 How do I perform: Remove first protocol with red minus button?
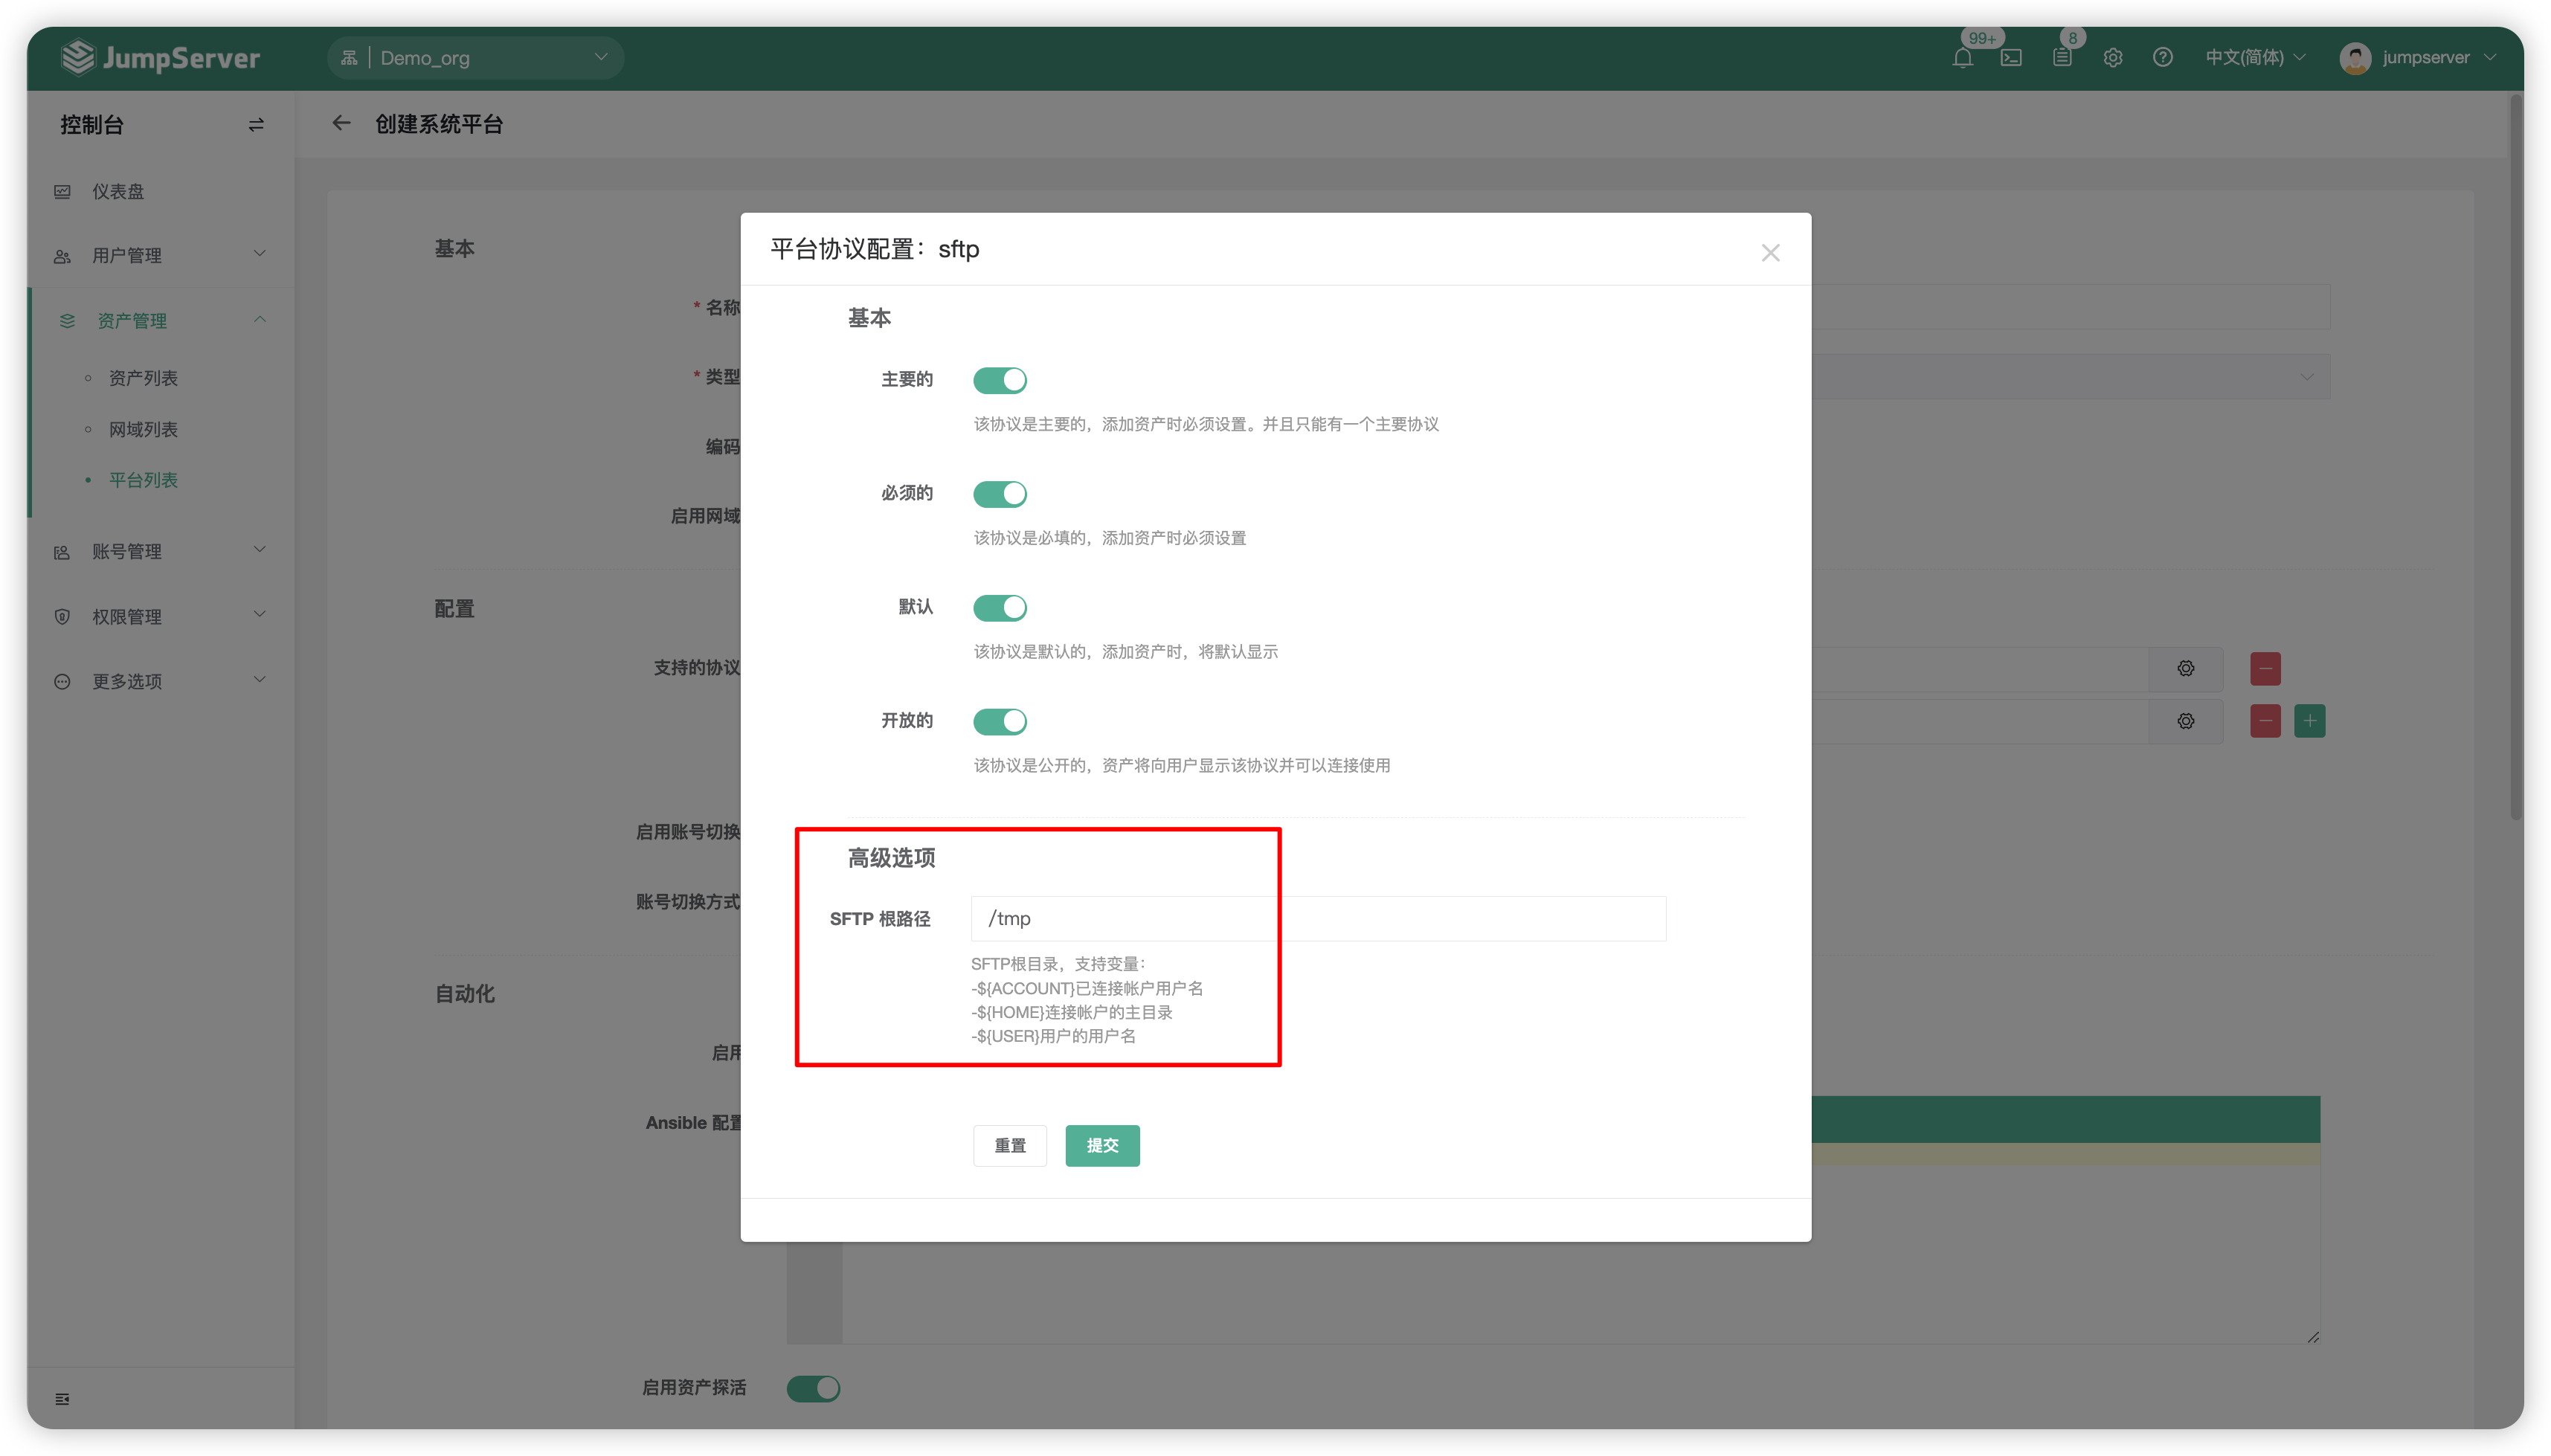click(2265, 668)
